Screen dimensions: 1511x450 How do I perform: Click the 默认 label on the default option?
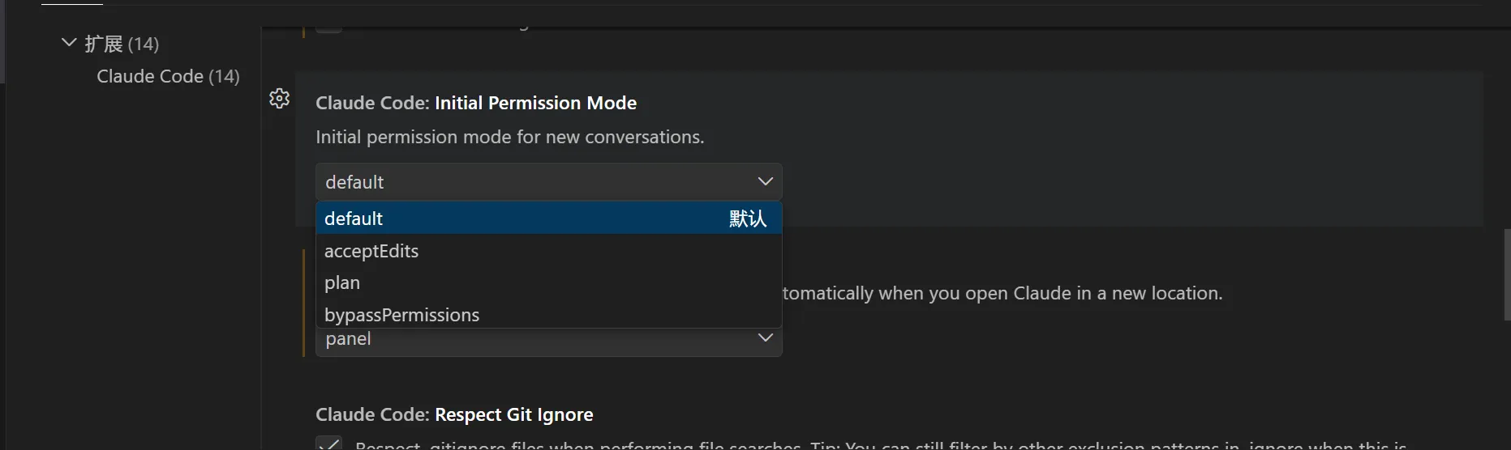tap(747, 219)
